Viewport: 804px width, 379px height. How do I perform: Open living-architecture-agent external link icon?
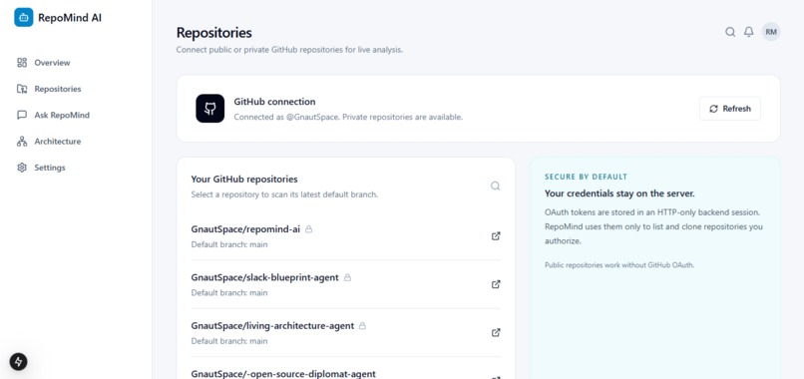coord(496,332)
